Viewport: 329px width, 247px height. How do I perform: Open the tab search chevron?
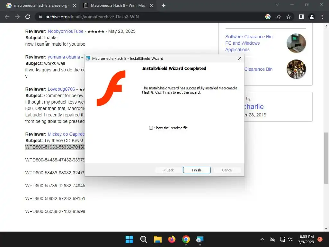277,5
